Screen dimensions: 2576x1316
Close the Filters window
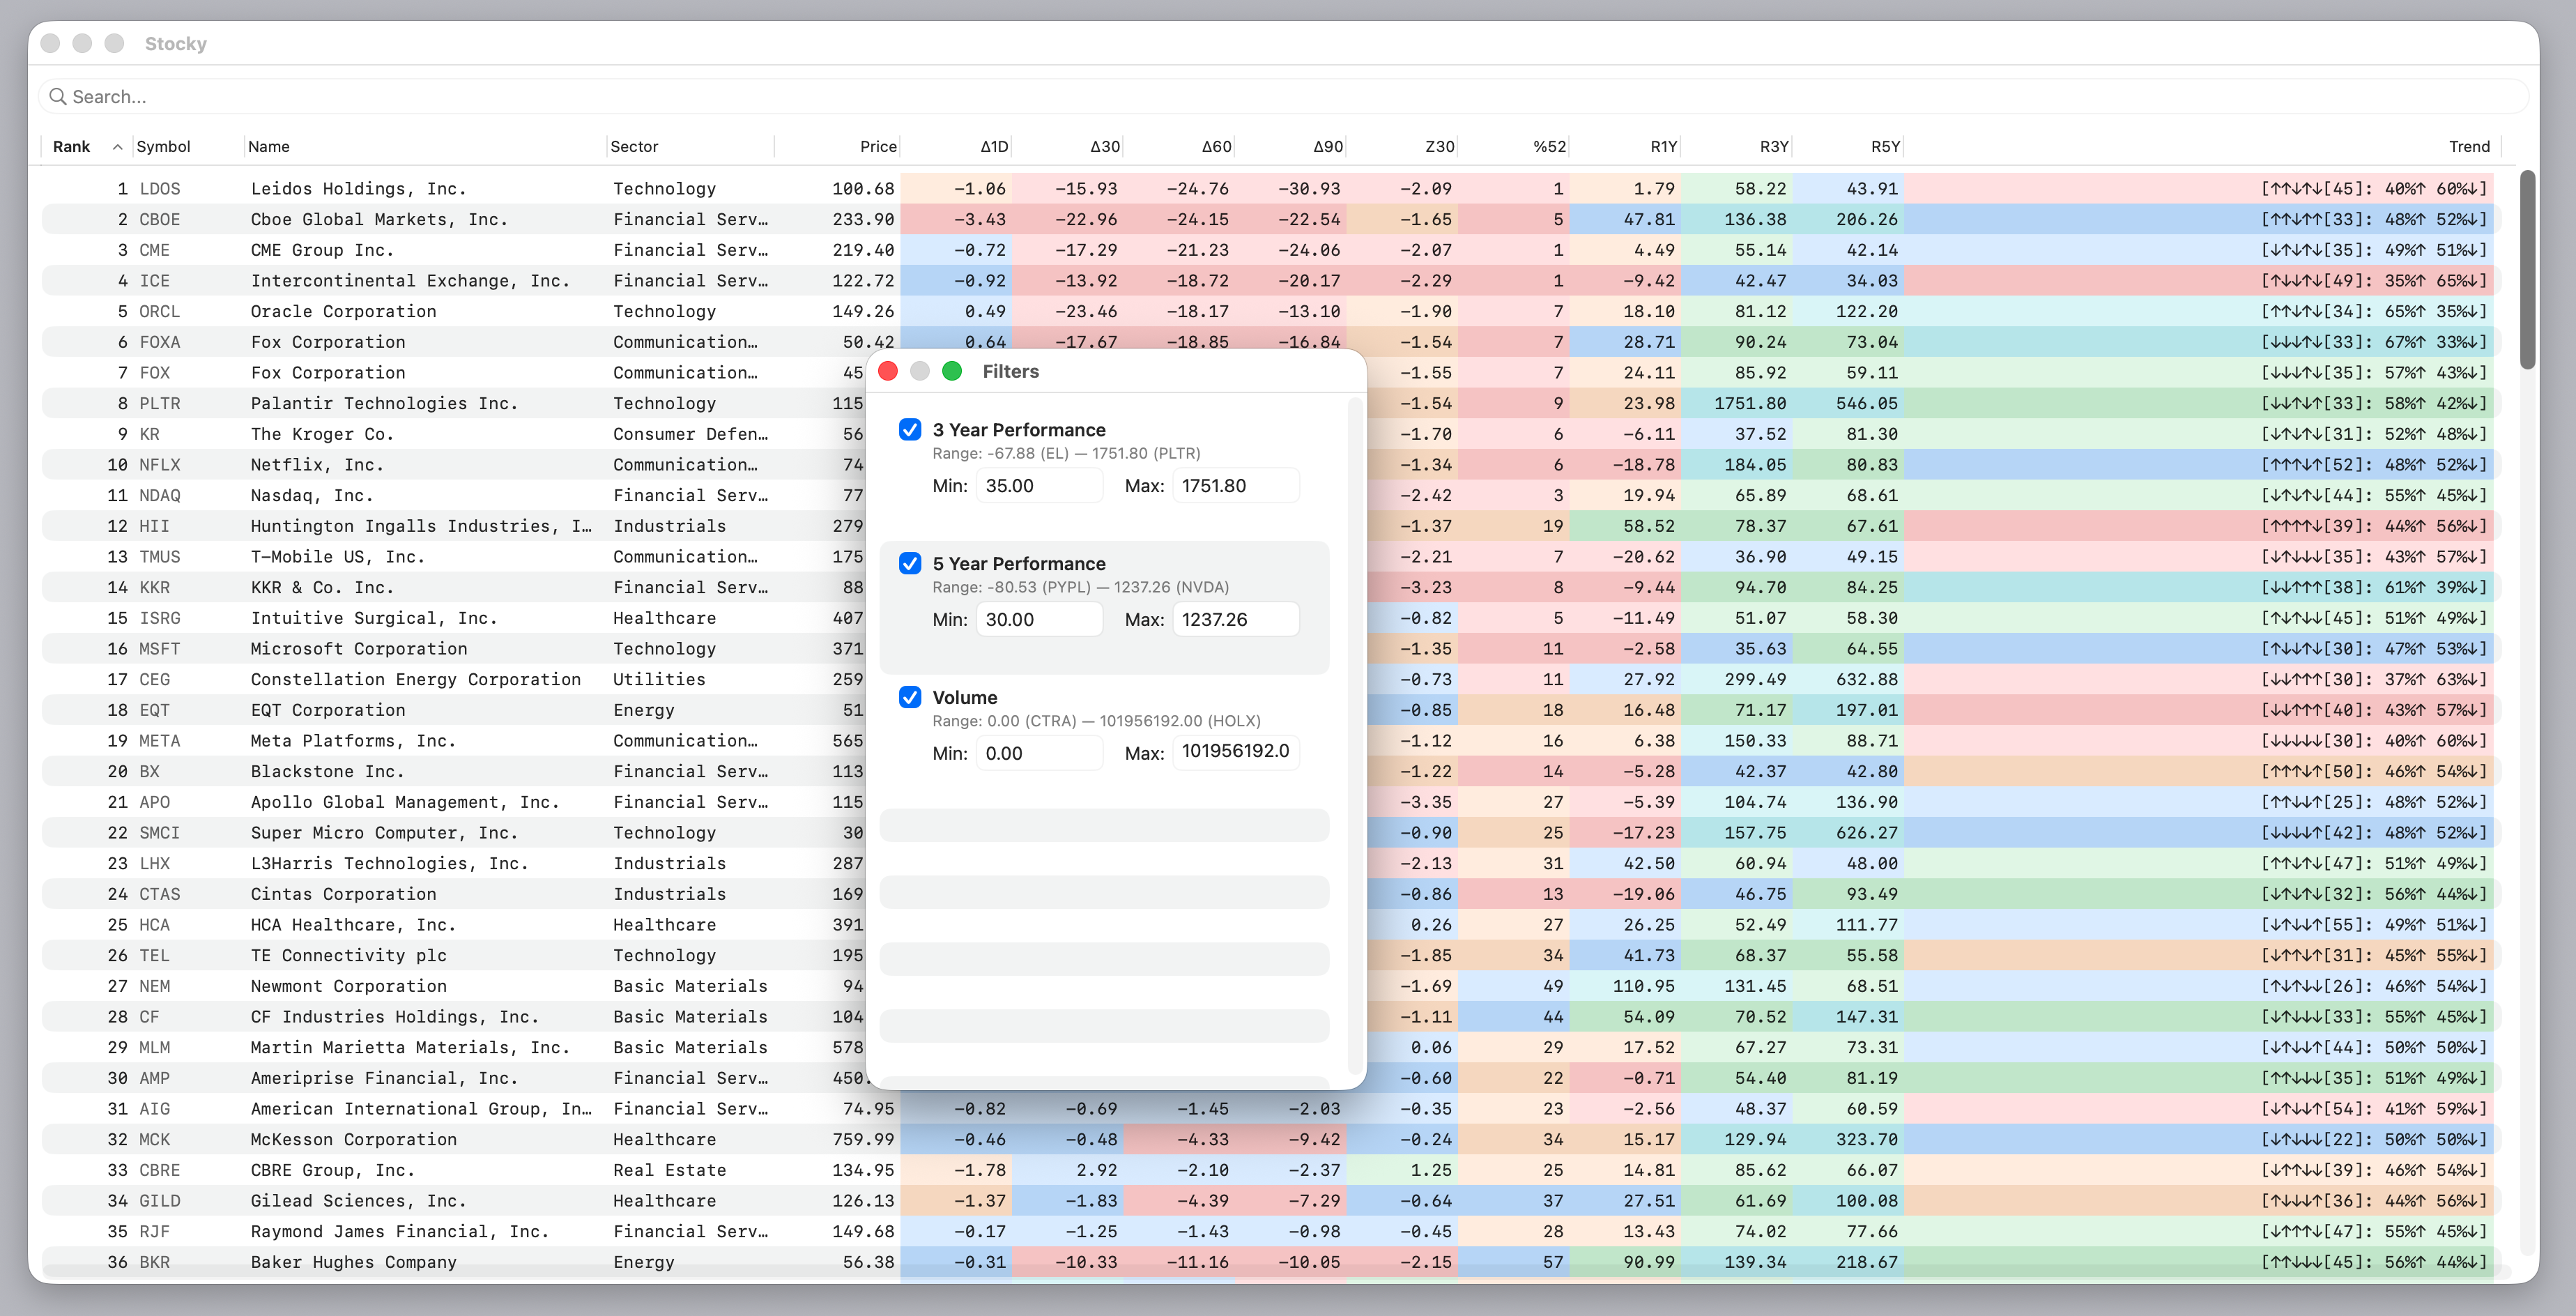888,372
